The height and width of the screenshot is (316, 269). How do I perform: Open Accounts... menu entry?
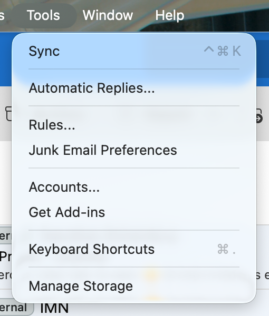click(x=134, y=187)
